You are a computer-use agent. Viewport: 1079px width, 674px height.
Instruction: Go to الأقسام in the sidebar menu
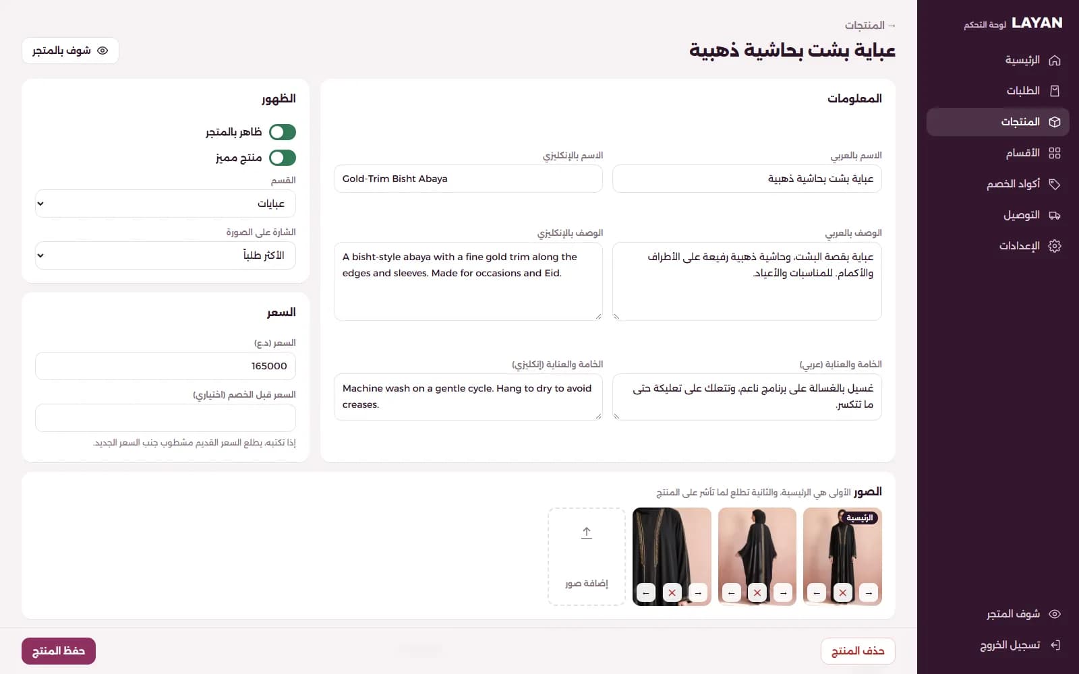(998, 153)
